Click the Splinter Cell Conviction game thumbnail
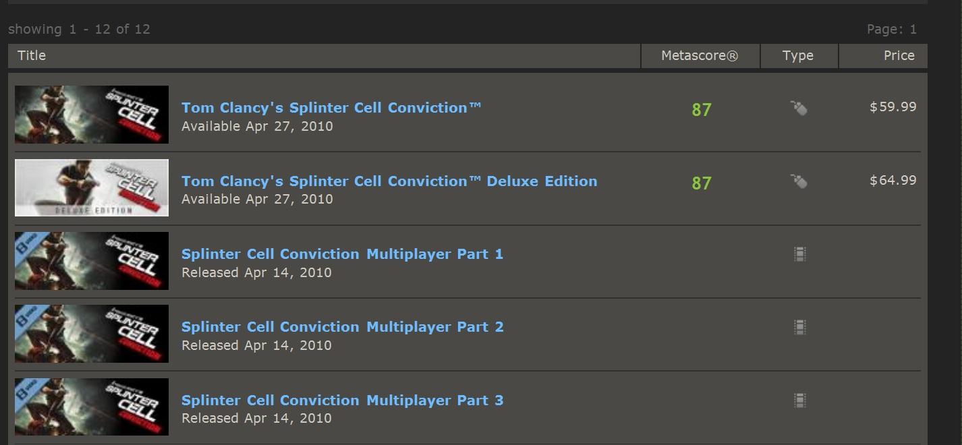962x445 pixels. click(92, 115)
